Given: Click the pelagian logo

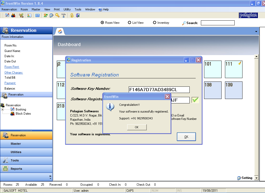Looking at the screenshot, I should (248, 15).
